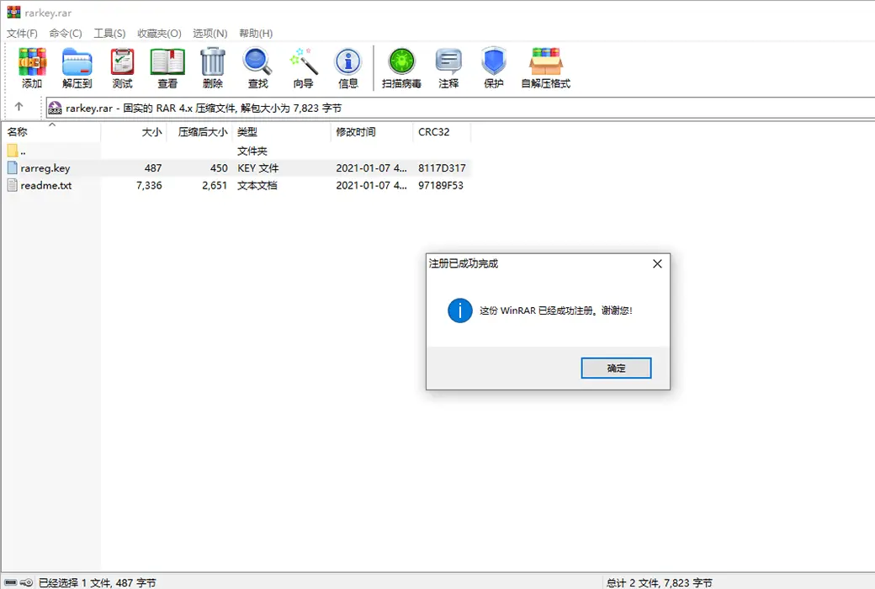Viewport: 875px width, 589px height.
Task: Click the packed size value 2,651
Action: pyautogui.click(x=215, y=185)
